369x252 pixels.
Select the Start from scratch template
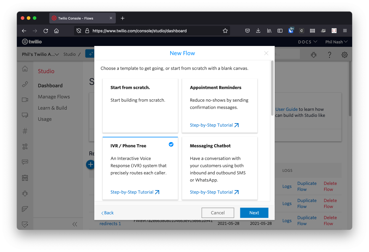click(x=140, y=105)
